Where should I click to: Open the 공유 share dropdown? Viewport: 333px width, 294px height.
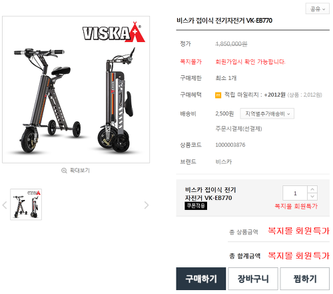coord(318,9)
